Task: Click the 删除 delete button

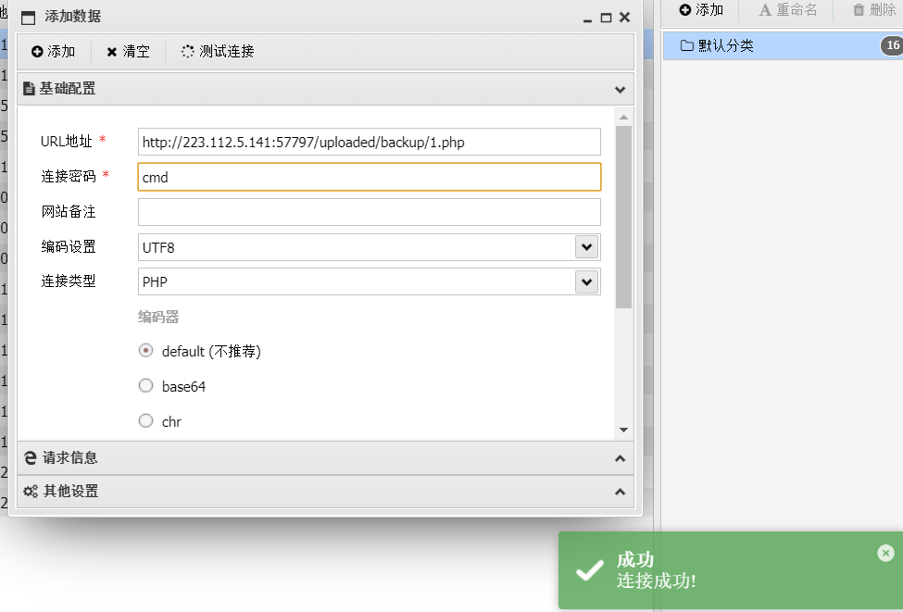Action: point(873,10)
